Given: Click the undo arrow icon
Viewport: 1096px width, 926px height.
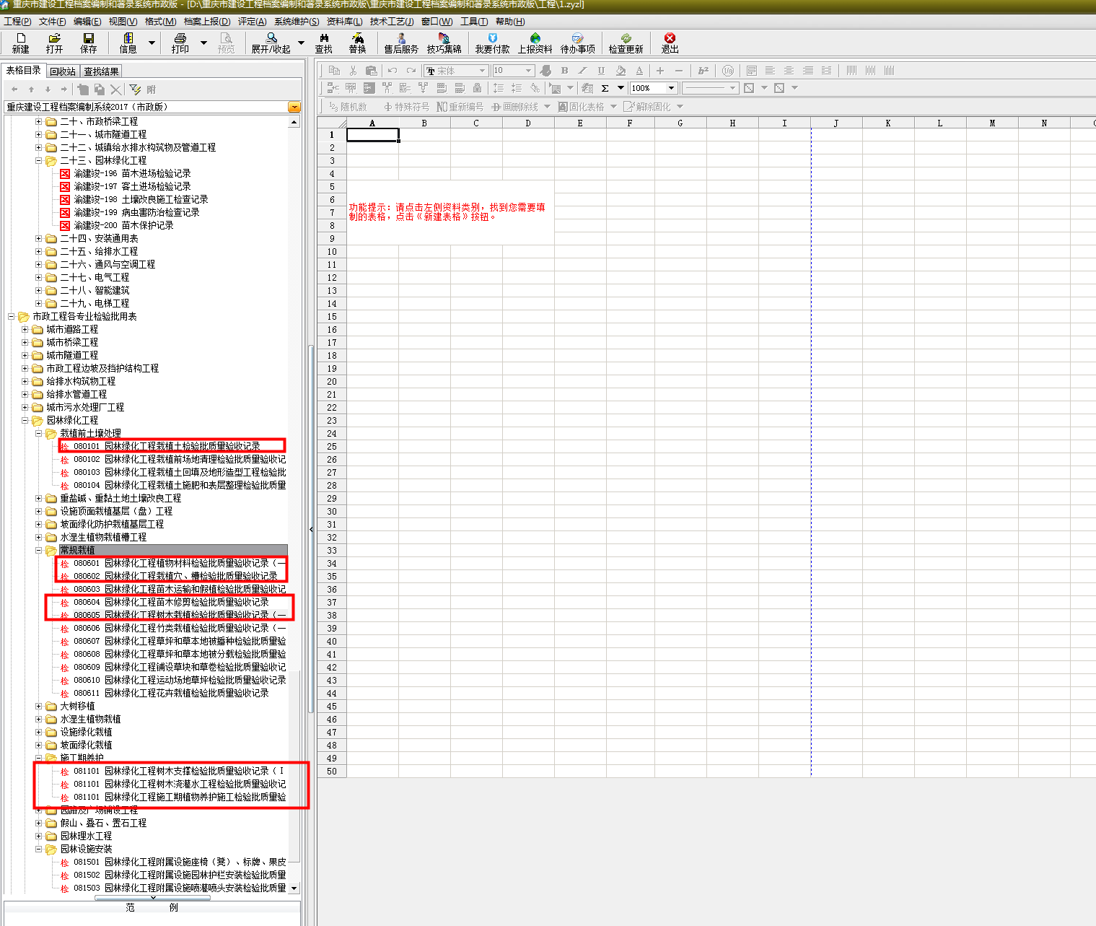Looking at the screenshot, I should (x=392, y=71).
